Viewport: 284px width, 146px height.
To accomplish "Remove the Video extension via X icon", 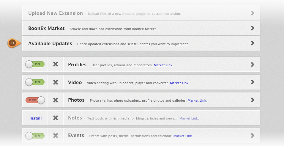I will 56,82.
